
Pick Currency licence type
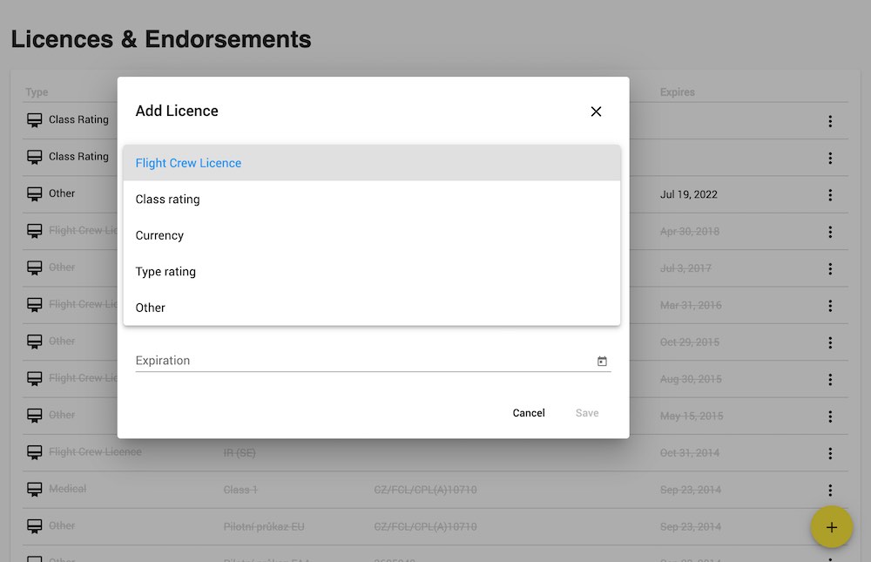[159, 235]
